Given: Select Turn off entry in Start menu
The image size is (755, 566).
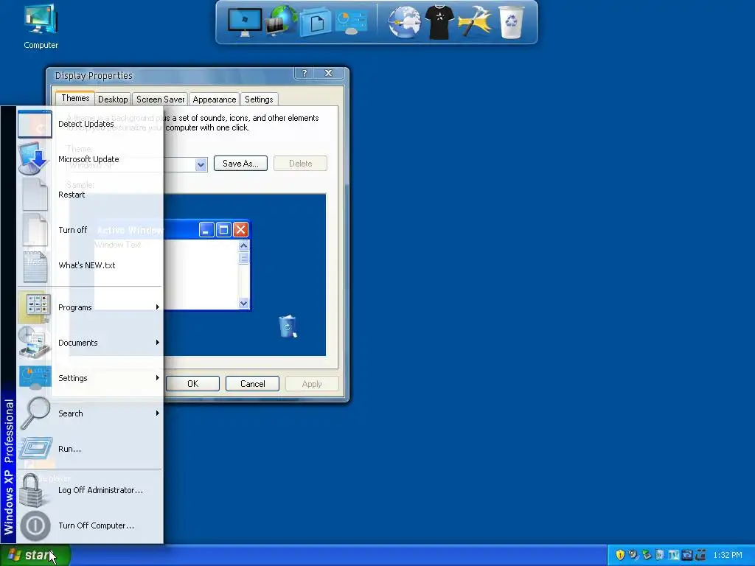Looking at the screenshot, I should (91, 230).
